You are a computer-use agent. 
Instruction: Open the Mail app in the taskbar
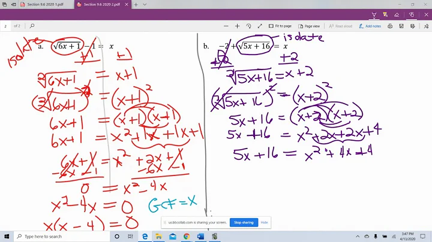click(x=173, y=237)
